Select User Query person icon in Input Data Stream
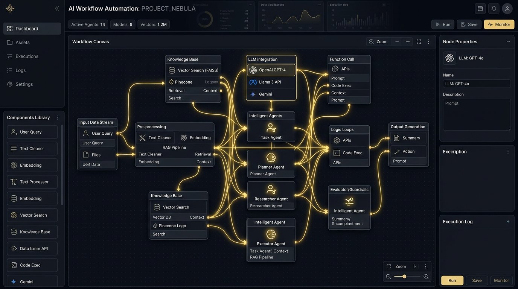 click(x=85, y=133)
